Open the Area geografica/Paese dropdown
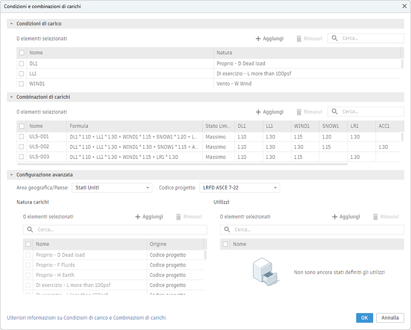The image size is (411, 330). pos(112,187)
